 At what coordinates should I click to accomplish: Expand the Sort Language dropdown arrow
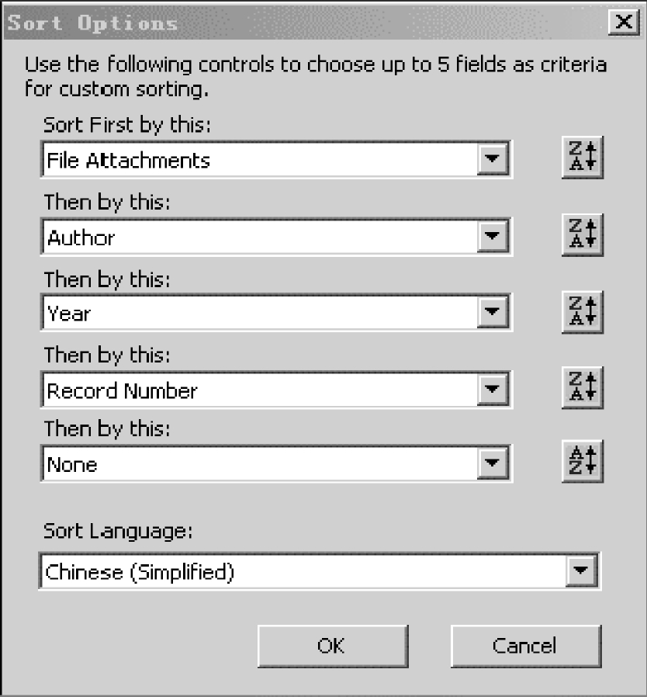(580, 572)
